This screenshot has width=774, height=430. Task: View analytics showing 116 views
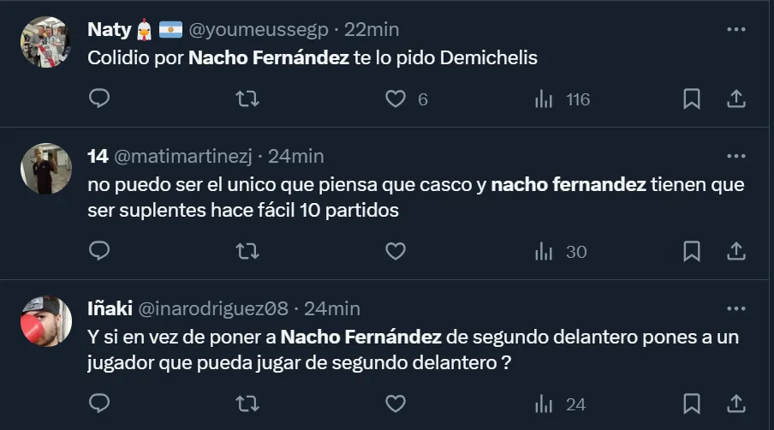(x=563, y=99)
